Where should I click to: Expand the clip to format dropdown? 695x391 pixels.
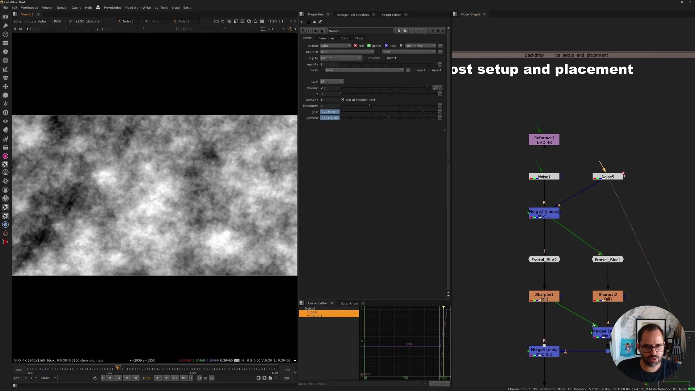pos(341,58)
